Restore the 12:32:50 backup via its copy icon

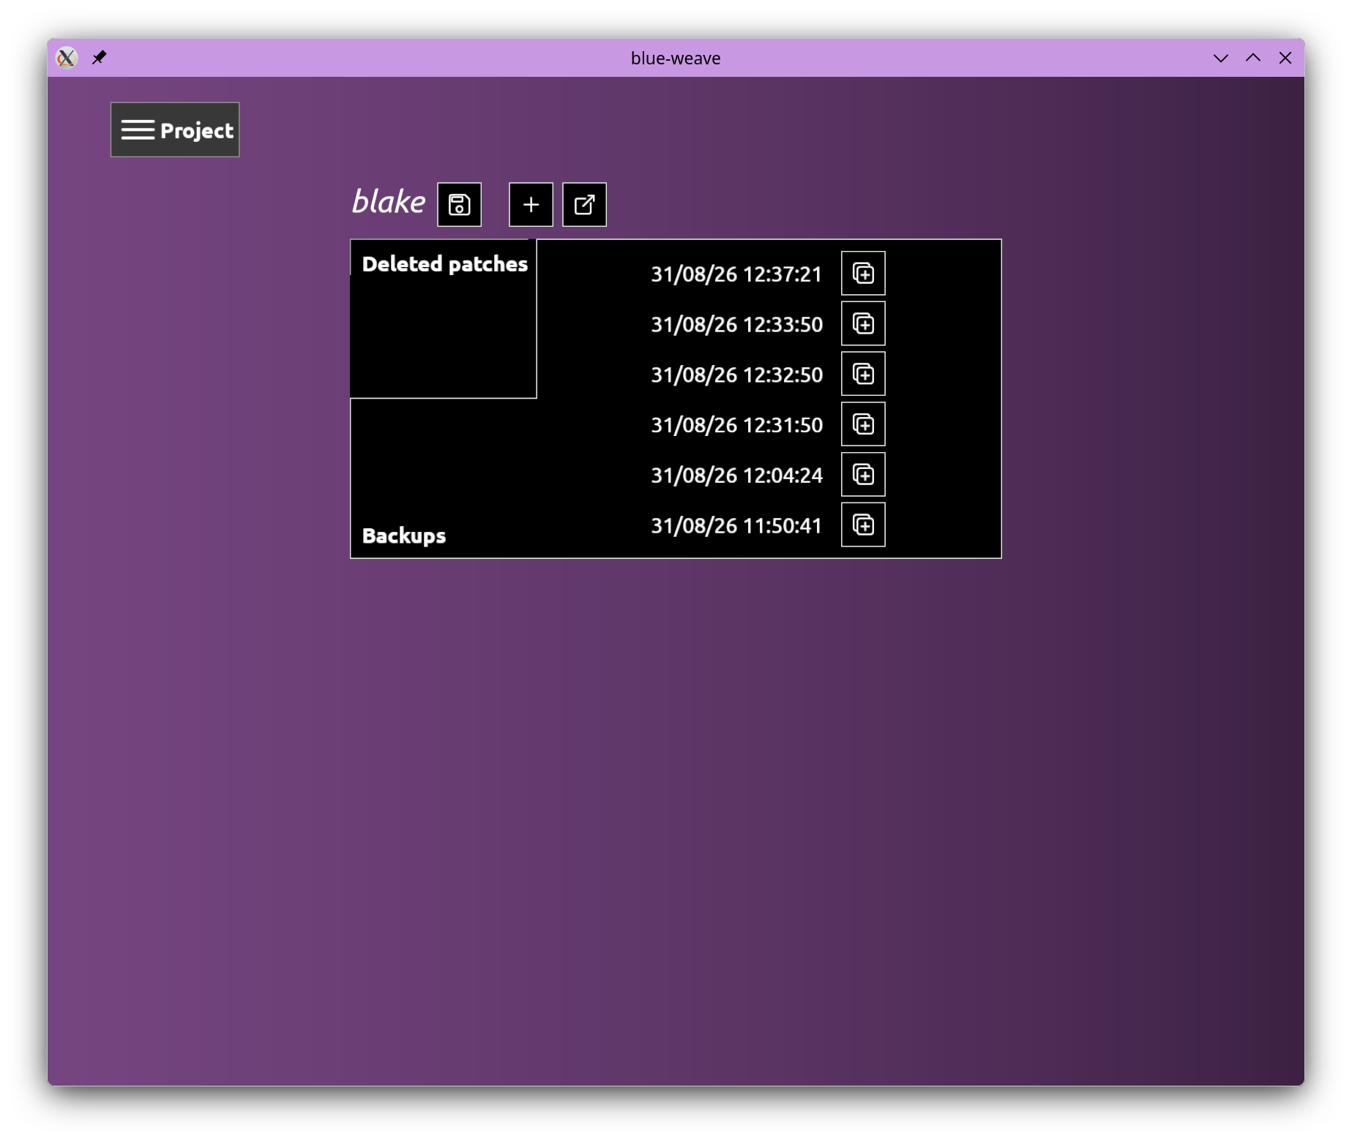point(863,374)
